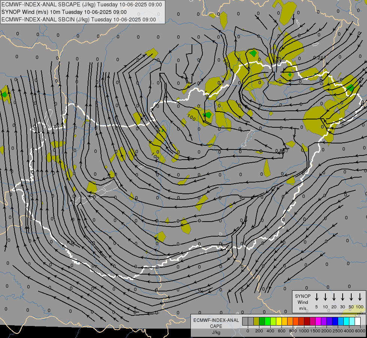Viewport: 367px width, 338px height.
Task: Click the gray swatch bordering the olive swatch
Action: [x=251, y=321]
